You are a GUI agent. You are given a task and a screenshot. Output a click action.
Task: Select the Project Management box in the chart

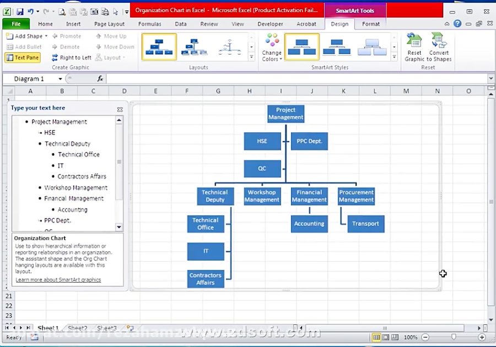tap(285, 114)
